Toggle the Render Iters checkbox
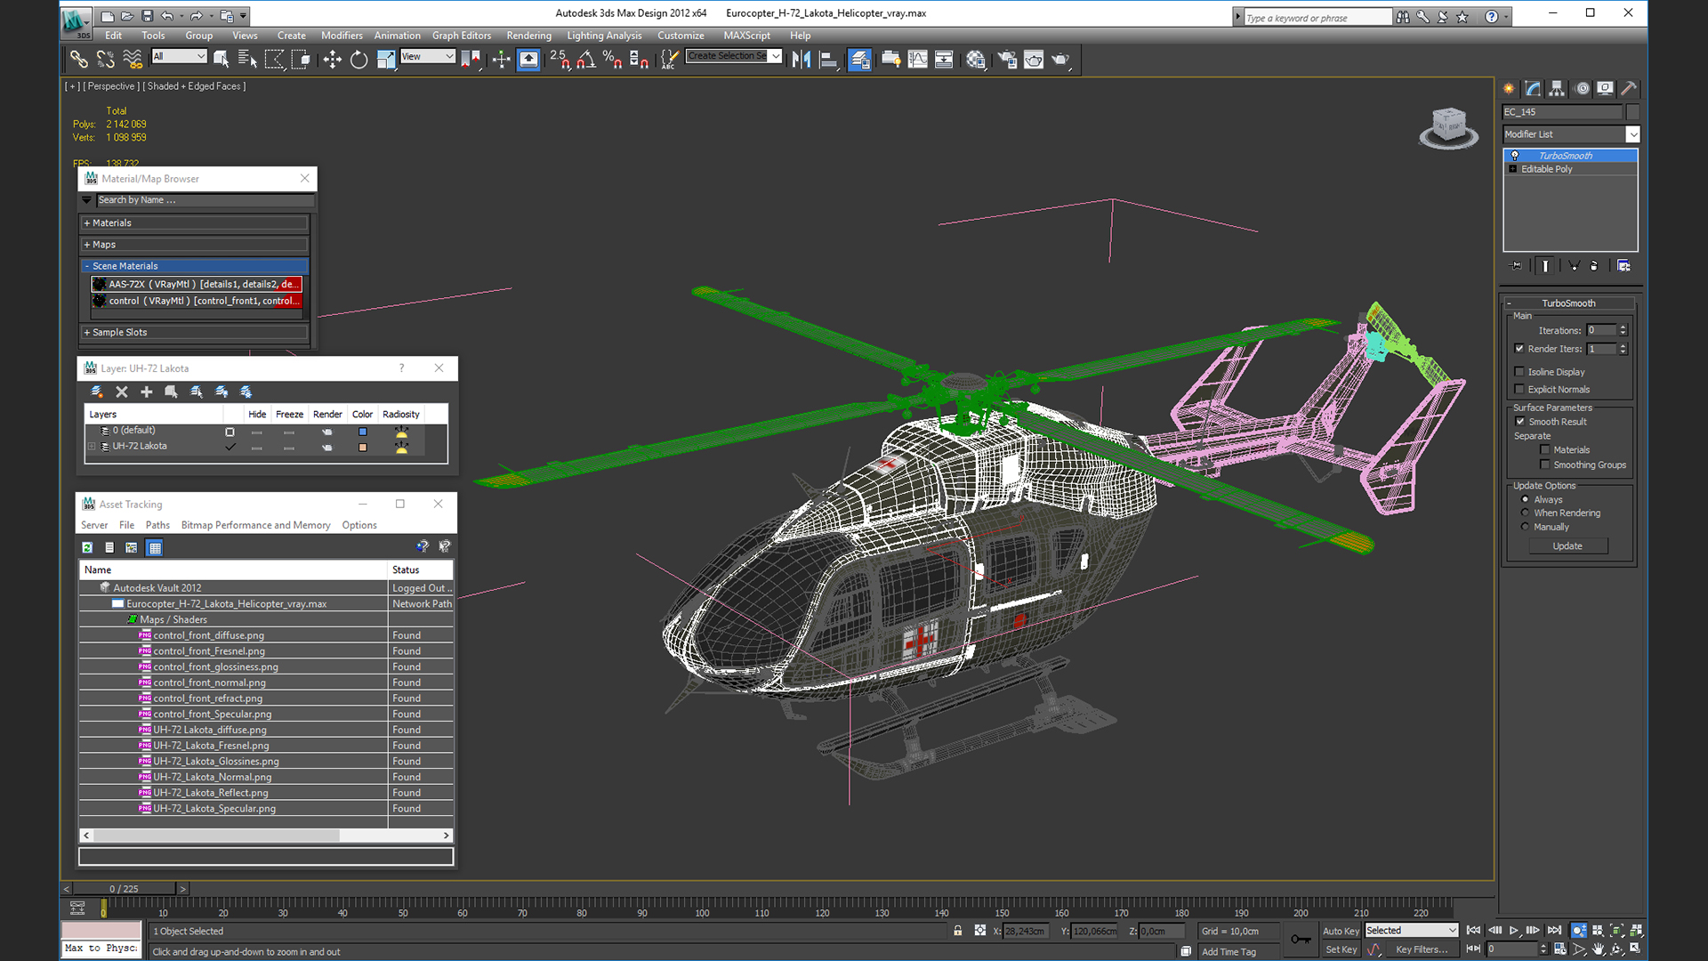 pos(1520,349)
